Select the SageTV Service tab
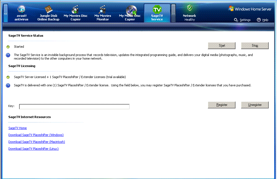277x179 pixels. pyautogui.click(x=157, y=13)
